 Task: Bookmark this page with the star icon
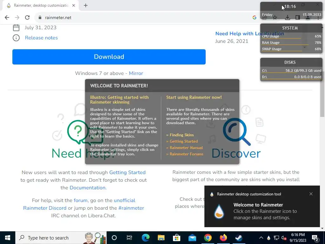pos(275,18)
